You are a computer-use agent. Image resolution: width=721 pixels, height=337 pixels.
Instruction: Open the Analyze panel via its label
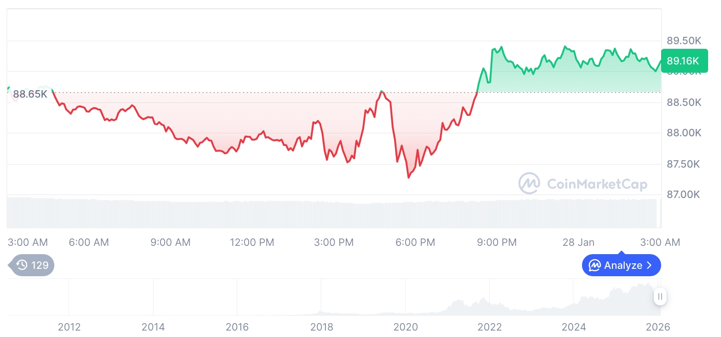(x=623, y=265)
